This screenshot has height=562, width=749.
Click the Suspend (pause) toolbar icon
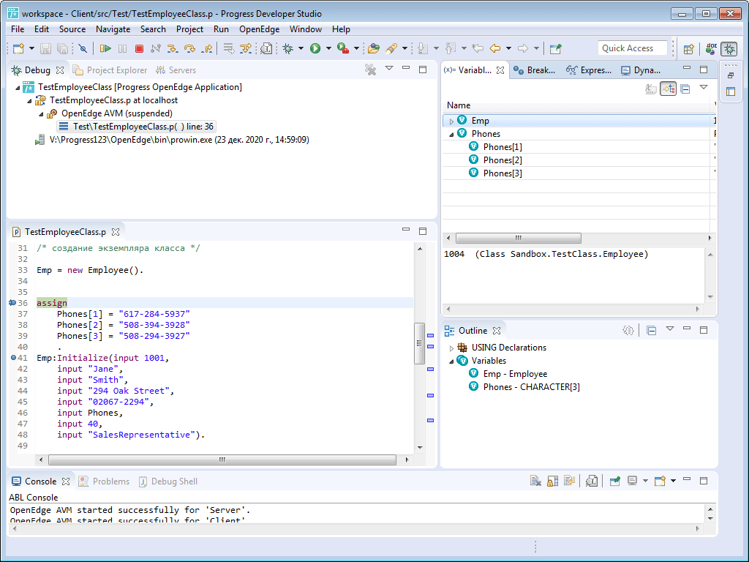tap(122, 48)
